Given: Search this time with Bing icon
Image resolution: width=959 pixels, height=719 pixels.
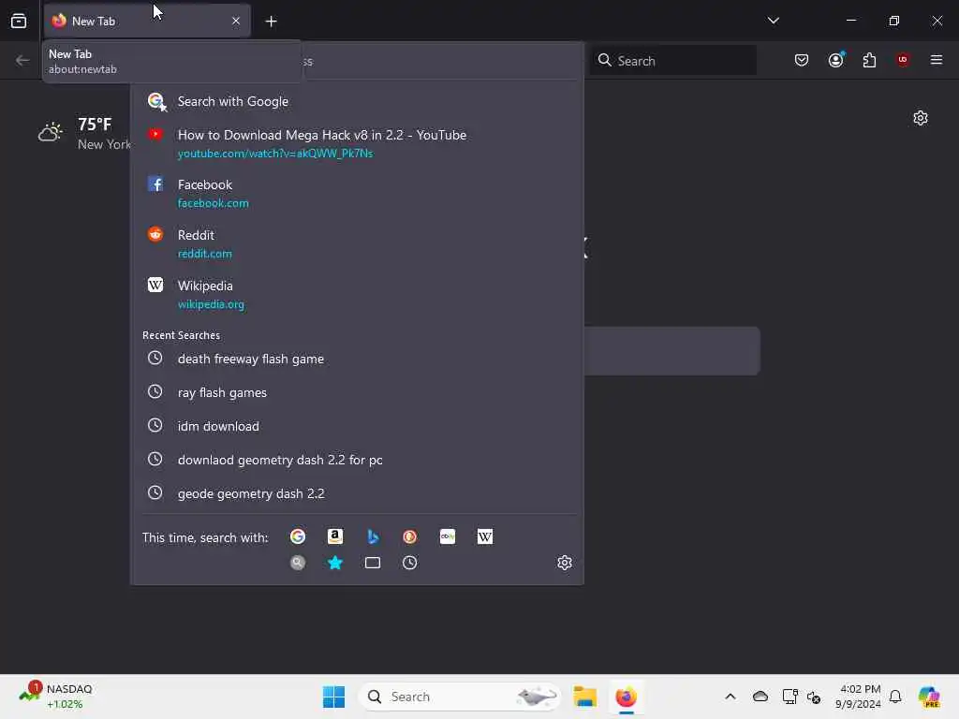Looking at the screenshot, I should pos(373,536).
